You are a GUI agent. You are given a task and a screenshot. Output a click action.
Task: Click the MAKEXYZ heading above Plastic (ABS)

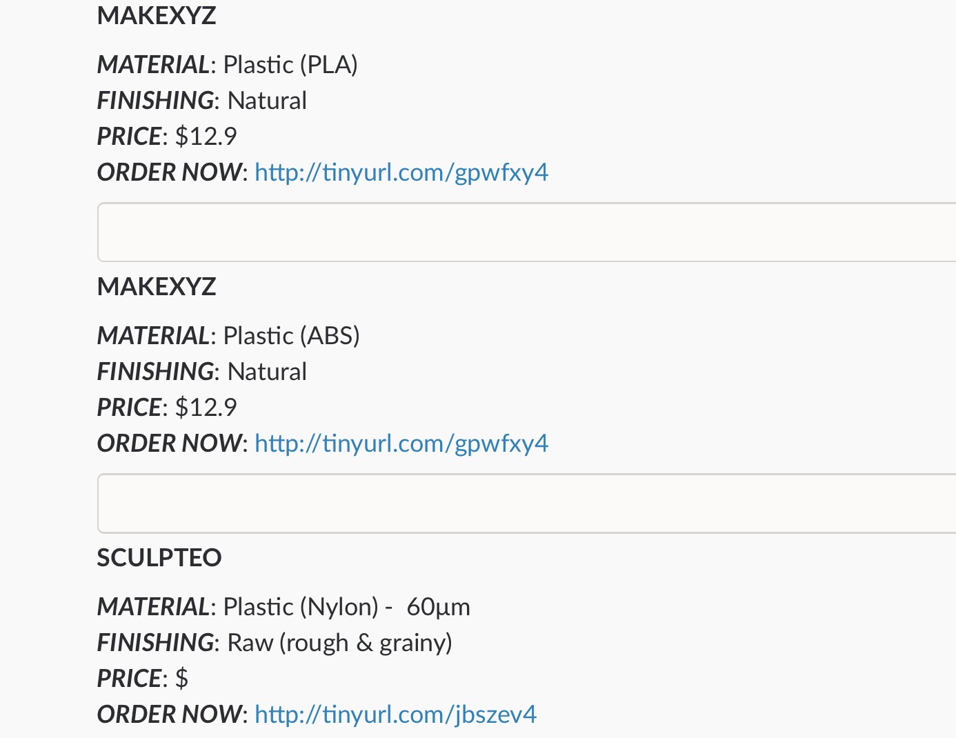point(157,287)
